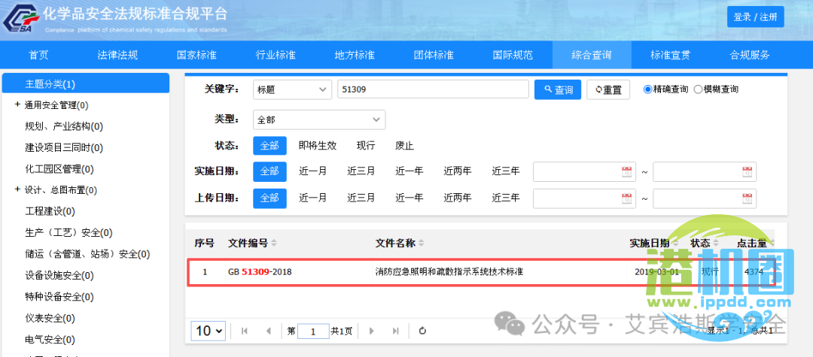The image size is (813, 357).
Task: Open 行业标准 navigation tab
Action: pos(276,55)
